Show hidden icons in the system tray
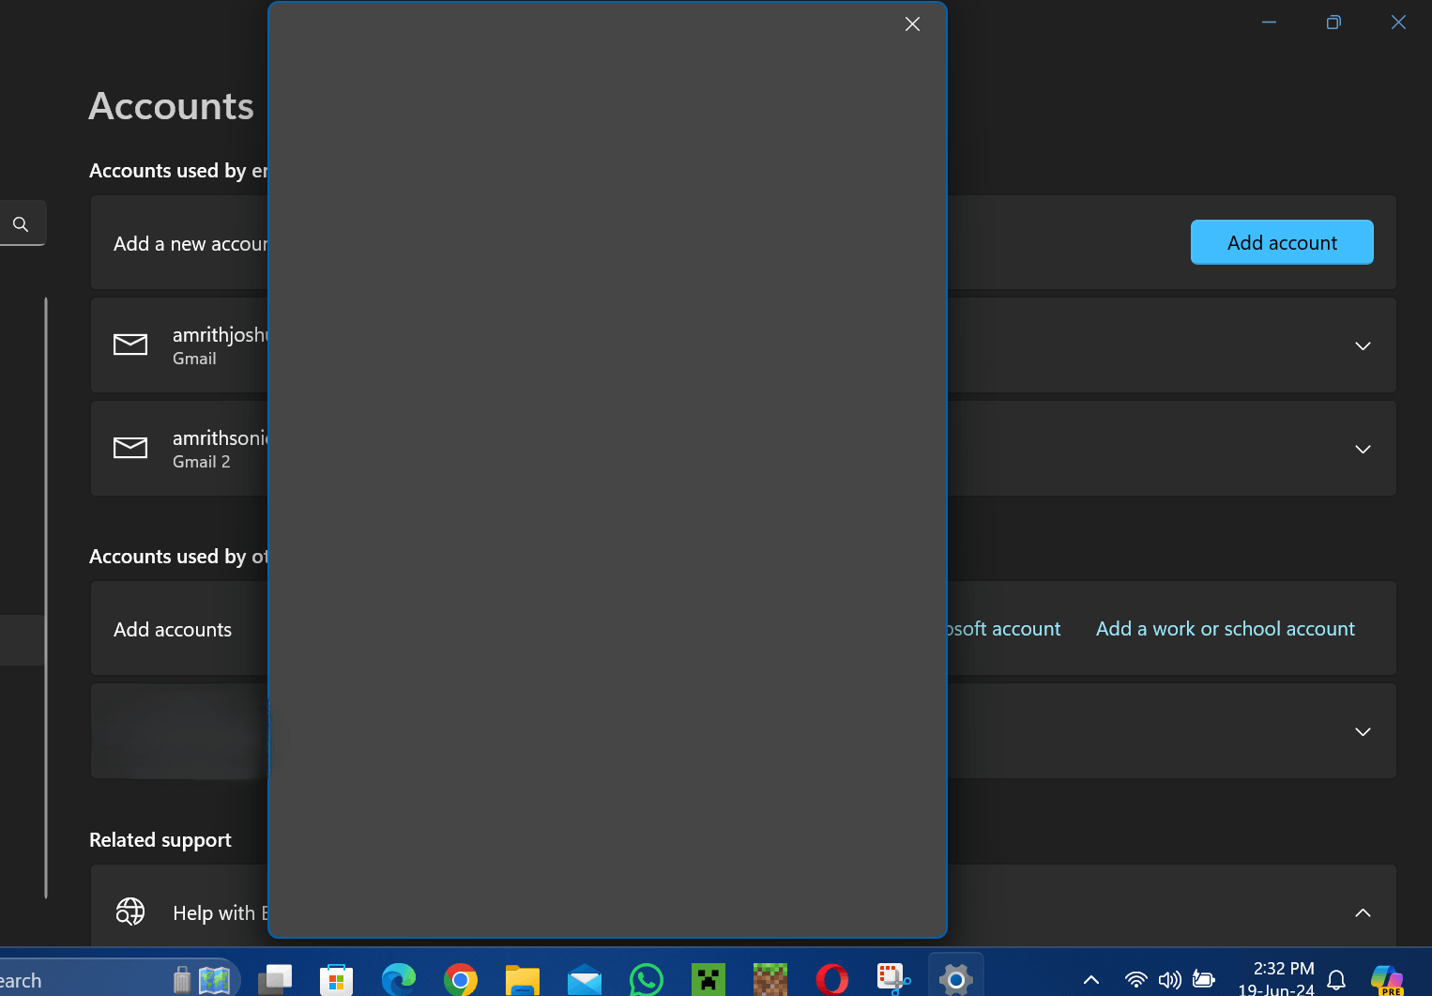Viewport: 1432px width, 996px height. (1090, 979)
